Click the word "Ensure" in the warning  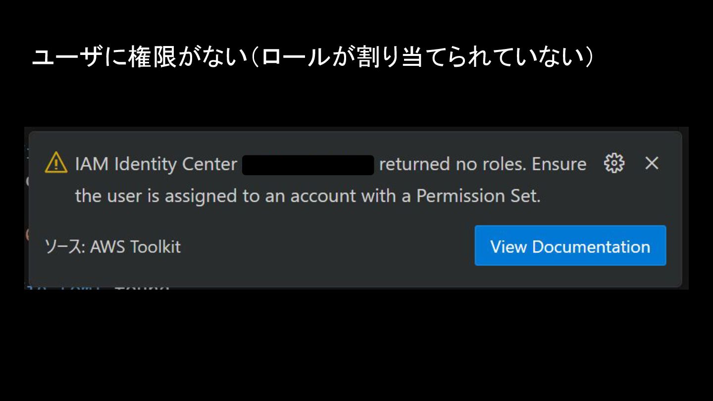pos(559,164)
